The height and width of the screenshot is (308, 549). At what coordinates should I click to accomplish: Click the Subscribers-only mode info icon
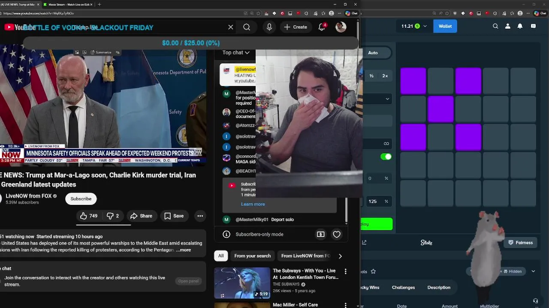pyautogui.click(x=226, y=234)
